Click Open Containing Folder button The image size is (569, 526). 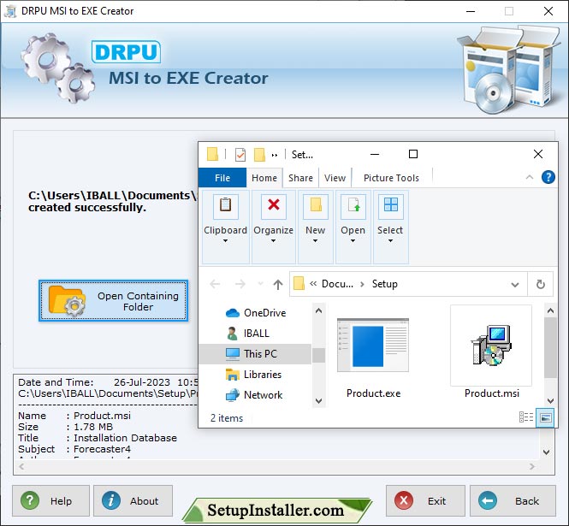point(113,301)
